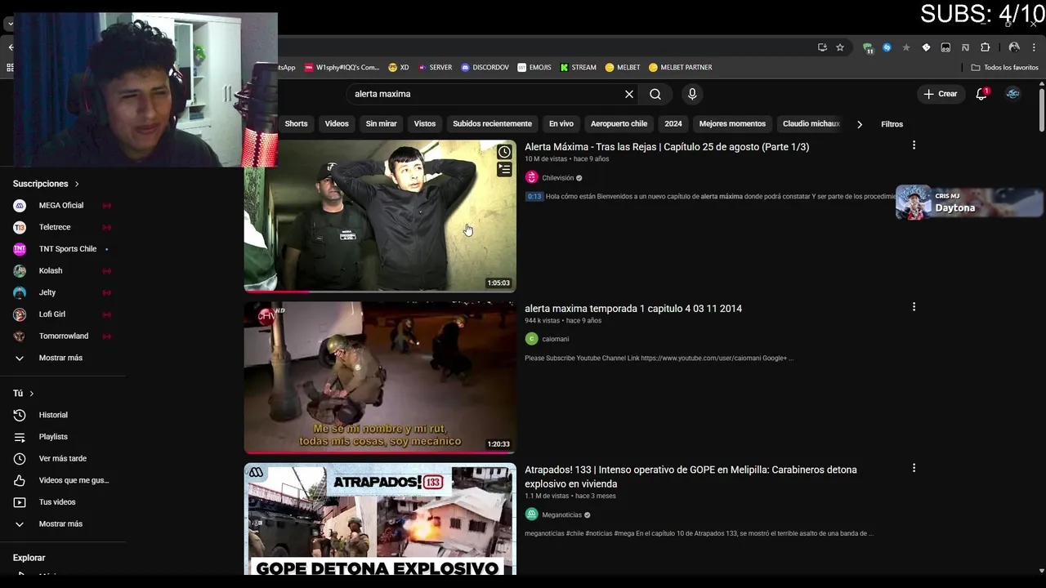Click inside the YouTube search field
The image size is (1046, 588).
486,94
